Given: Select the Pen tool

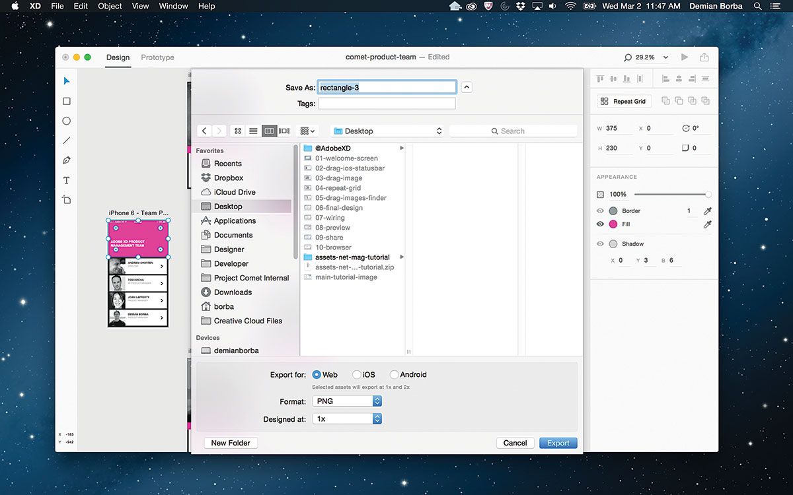Looking at the screenshot, I should [x=66, y=160].
